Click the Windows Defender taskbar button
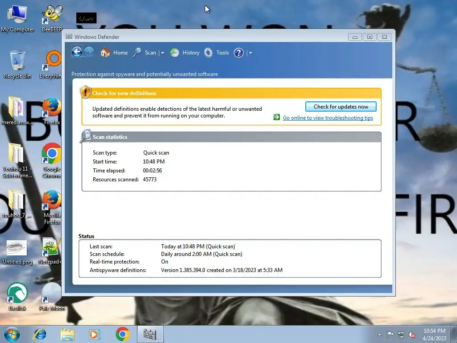Screen dimensions: 457x343 150,334
